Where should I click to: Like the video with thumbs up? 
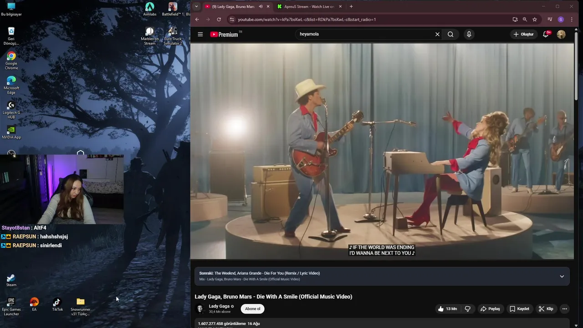tap(448, 309)
